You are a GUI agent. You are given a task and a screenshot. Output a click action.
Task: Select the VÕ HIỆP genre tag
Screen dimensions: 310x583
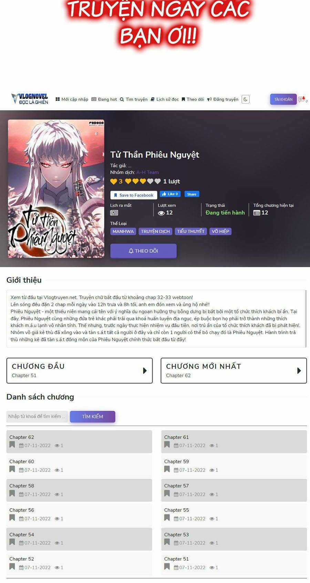(x=220, y=231)
